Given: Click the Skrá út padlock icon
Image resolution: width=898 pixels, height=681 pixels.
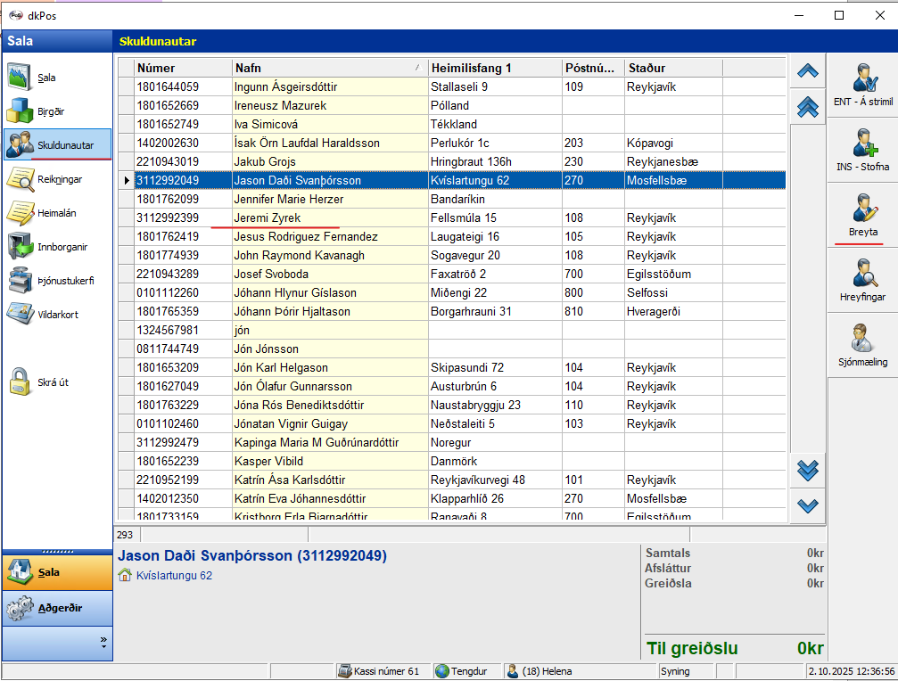Looking at the screenshot, I should (x=21, y=382).
